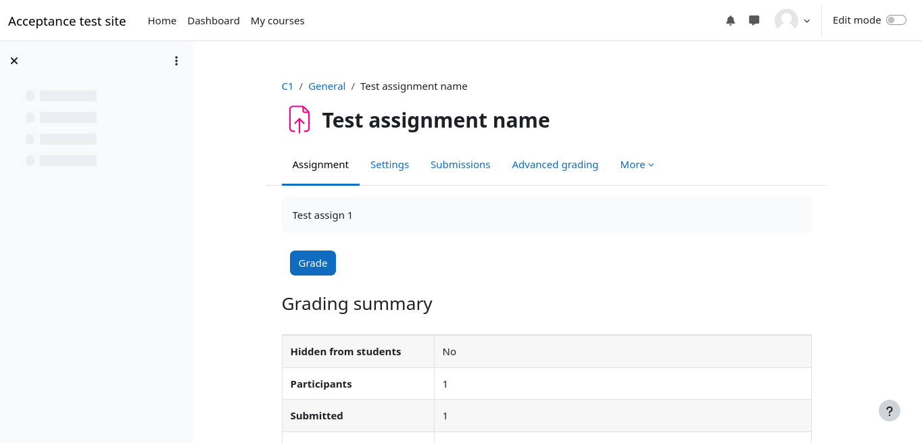Open My courses in navigation bar

(x=277, y=21)
